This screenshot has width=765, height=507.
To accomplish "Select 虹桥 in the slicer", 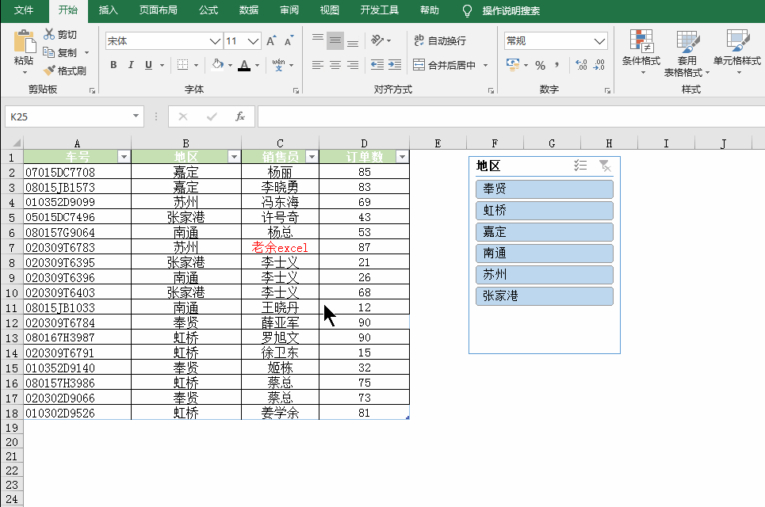I will [x=544, y=211].
